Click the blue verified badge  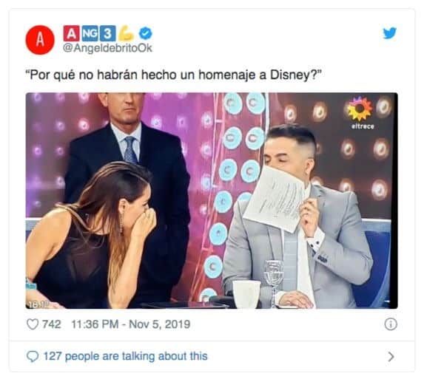146,33
